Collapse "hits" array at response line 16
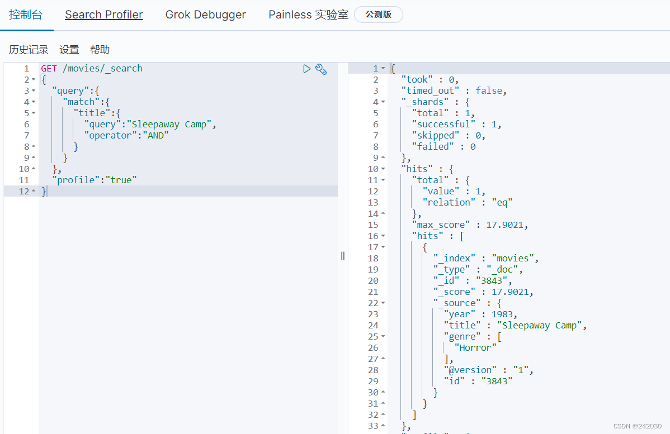Viewport: 670px width, 434px height. [x=383, y=236]
